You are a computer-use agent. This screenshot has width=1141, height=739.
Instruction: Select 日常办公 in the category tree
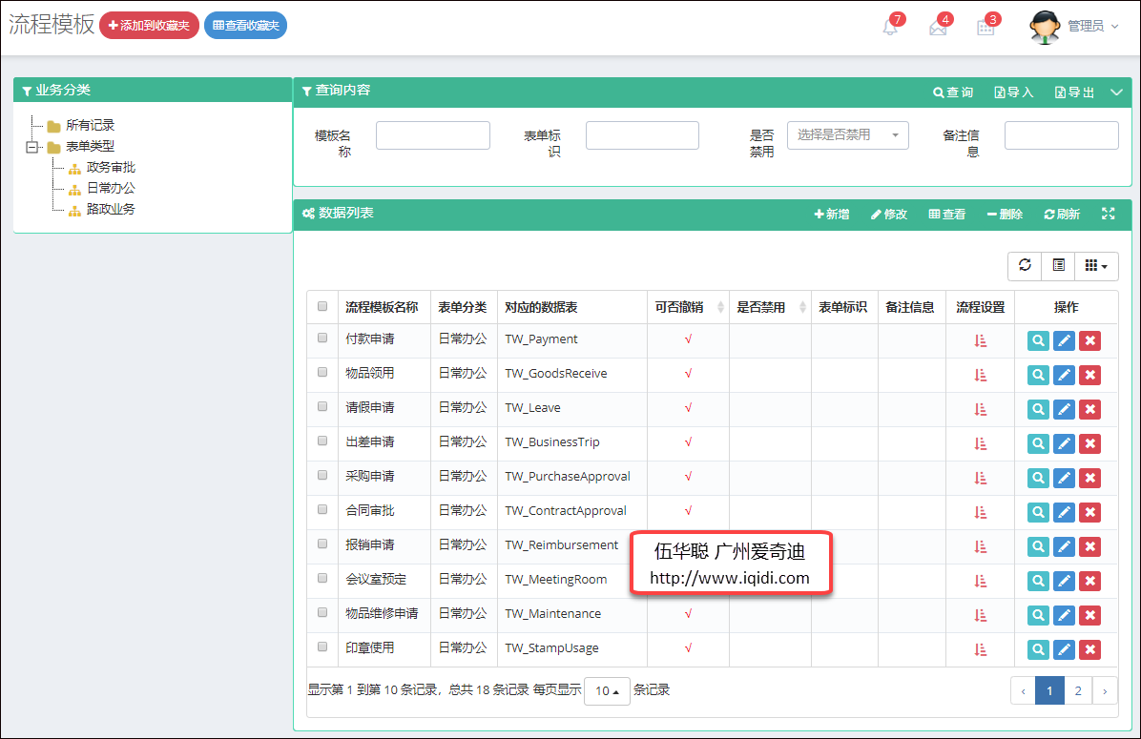[111, 188]
